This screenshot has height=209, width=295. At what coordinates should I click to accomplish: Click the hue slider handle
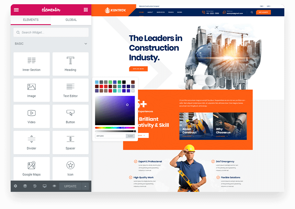[123, 127]
